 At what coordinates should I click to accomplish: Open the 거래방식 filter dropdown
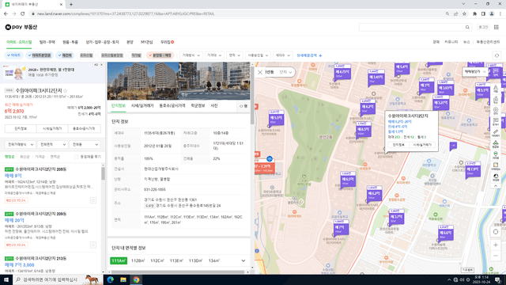pos(191,55)
